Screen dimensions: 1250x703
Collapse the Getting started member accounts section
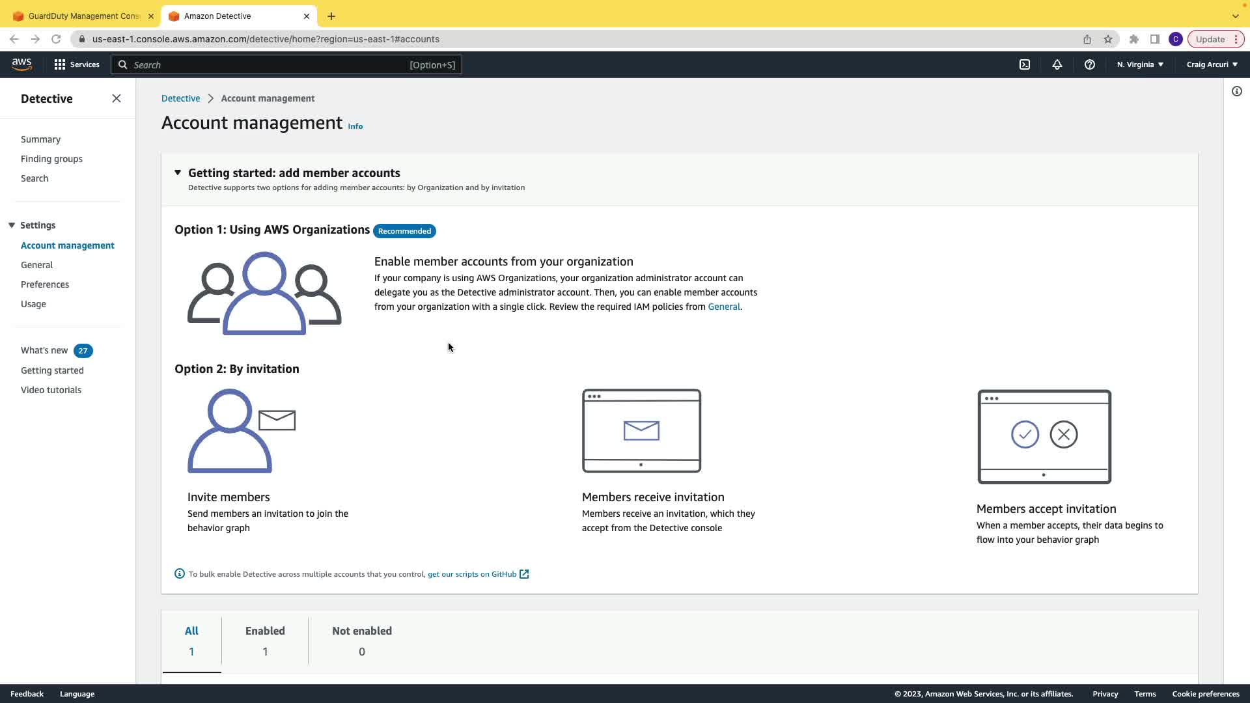coord(178,172)
